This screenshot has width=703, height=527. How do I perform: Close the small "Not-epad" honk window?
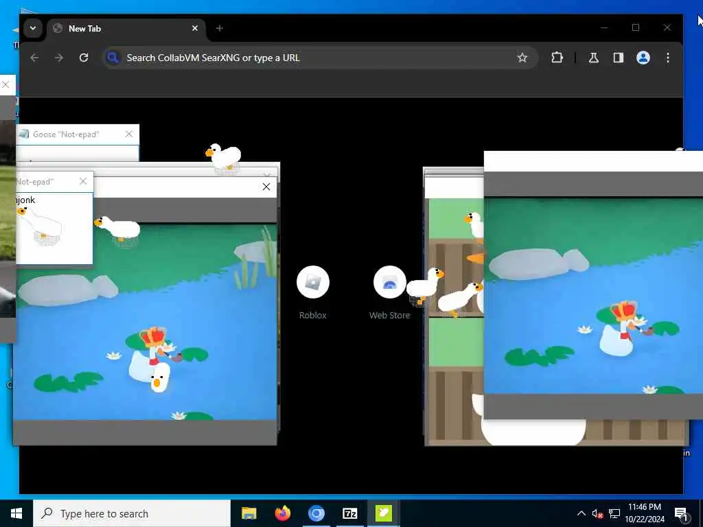pyautogui.click(x=83, y=181)
